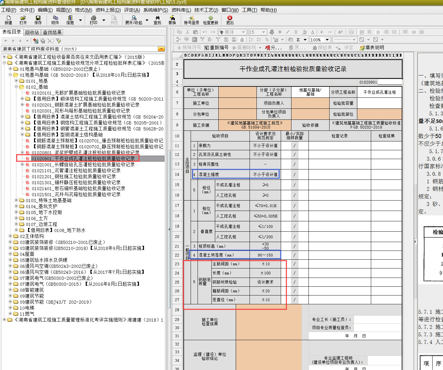This screenshot has height=370, width=443.
Task: Open the font name 黑体 dropdown
Action: (x=243, y=32)
